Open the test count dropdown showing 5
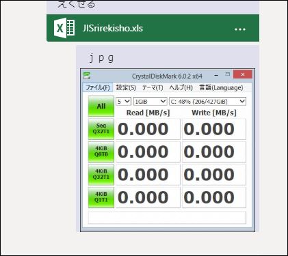 point(123,102)
